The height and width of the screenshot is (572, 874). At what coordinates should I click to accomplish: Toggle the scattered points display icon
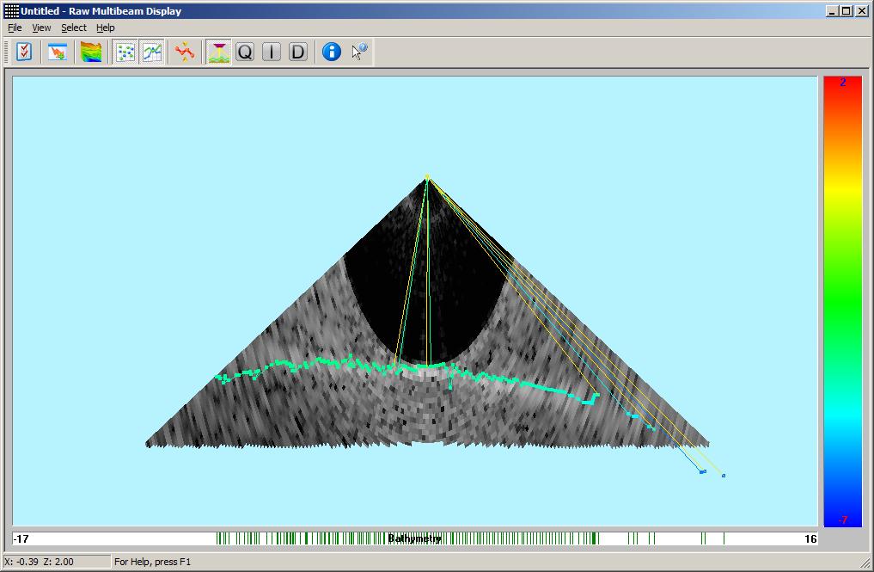click(x=126, y=52)
